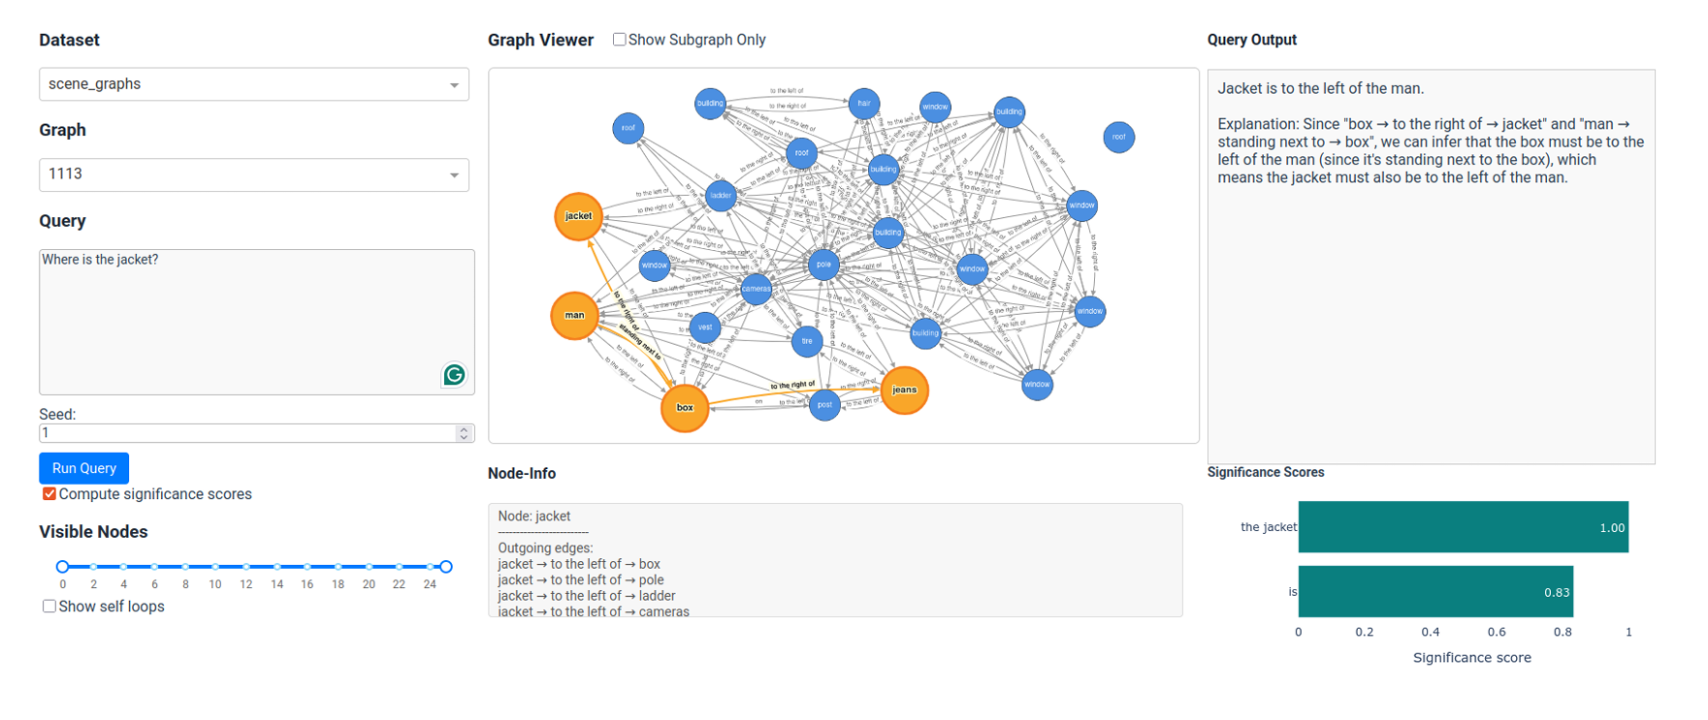This screenshot has width=1708, height=720.
Task: Open the Graph 1113 dropdown
Action: tap(254, 174)
